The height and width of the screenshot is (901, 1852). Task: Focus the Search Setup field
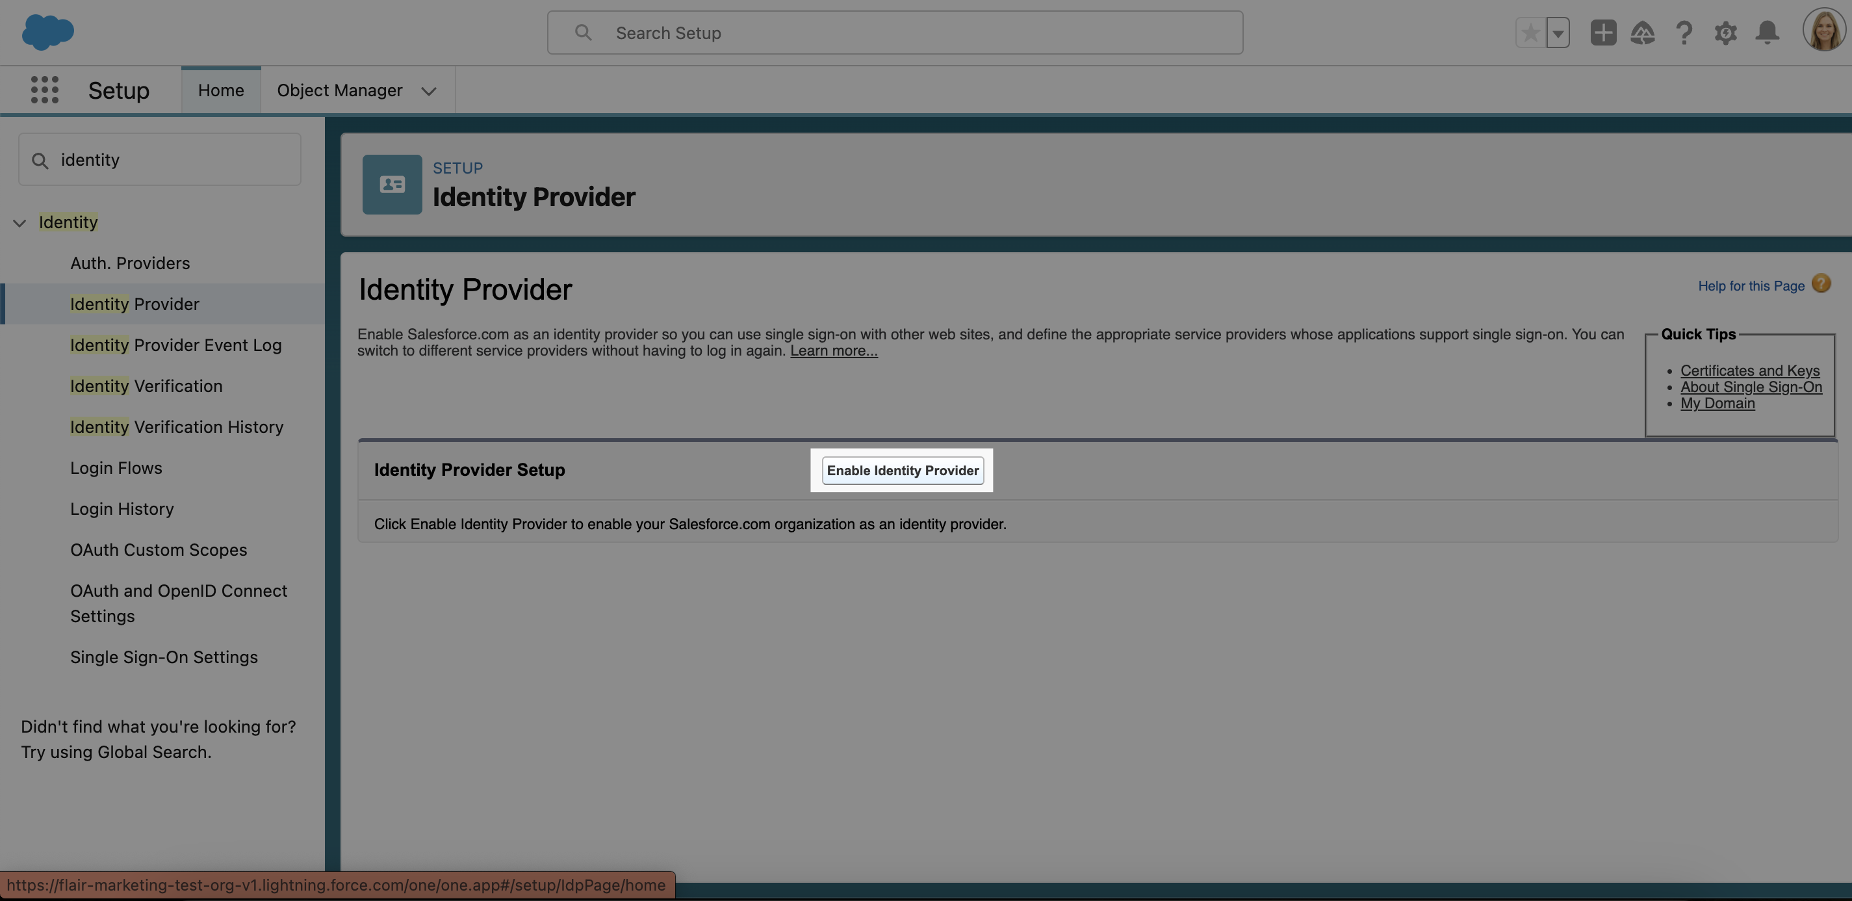coord(894,33)
